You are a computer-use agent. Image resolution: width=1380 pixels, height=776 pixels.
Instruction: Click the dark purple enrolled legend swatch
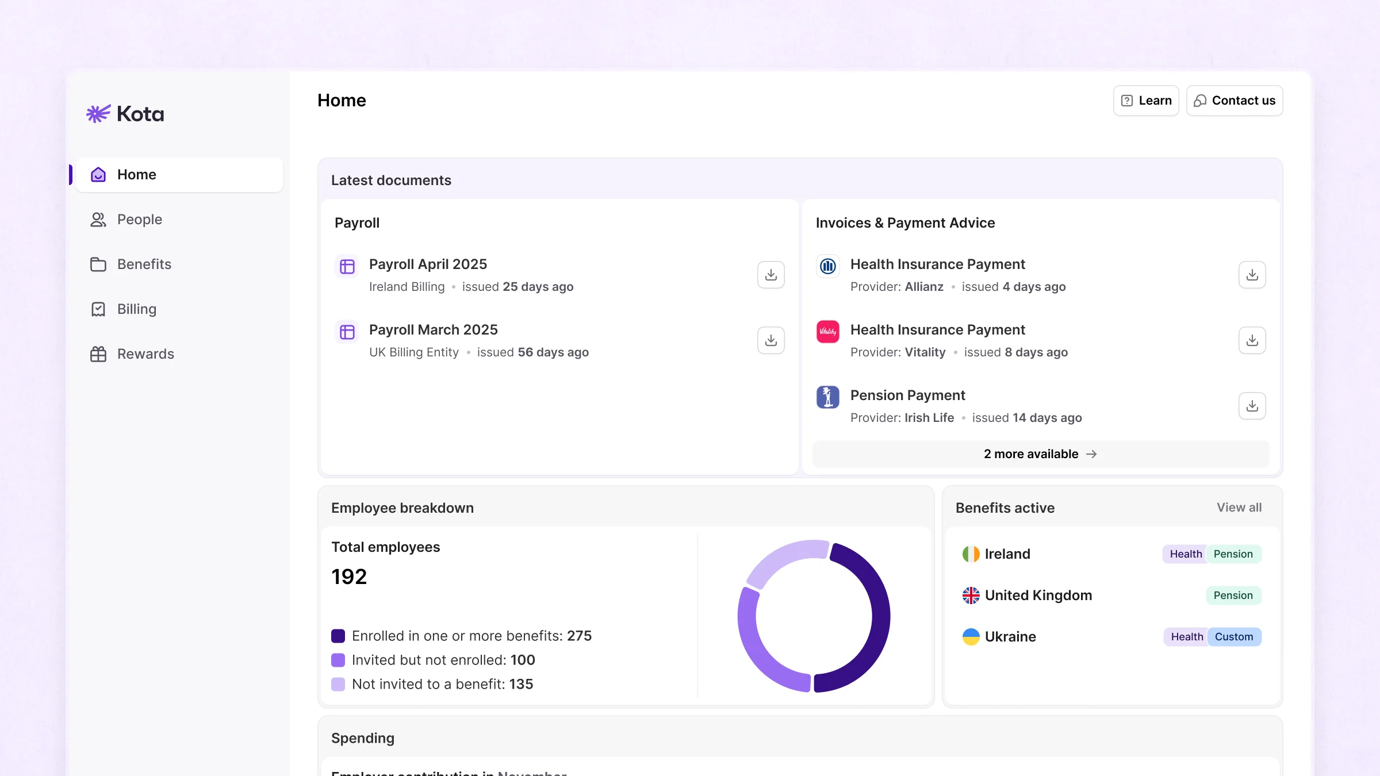click(x=338, y=636)
